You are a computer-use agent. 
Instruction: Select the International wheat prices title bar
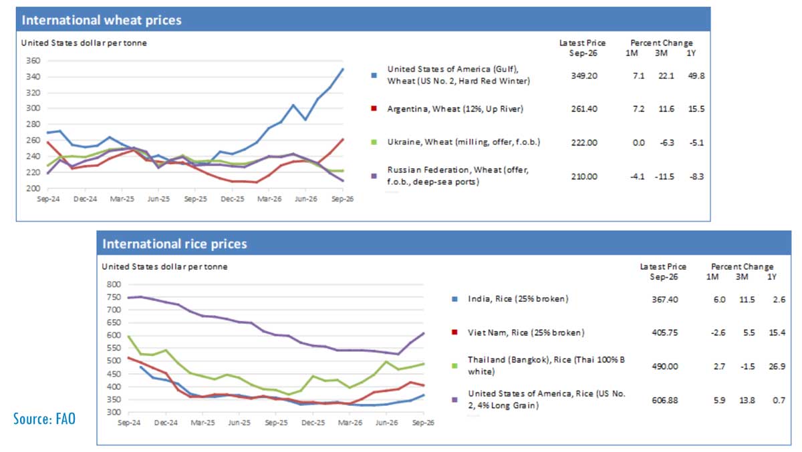[363, 20]
